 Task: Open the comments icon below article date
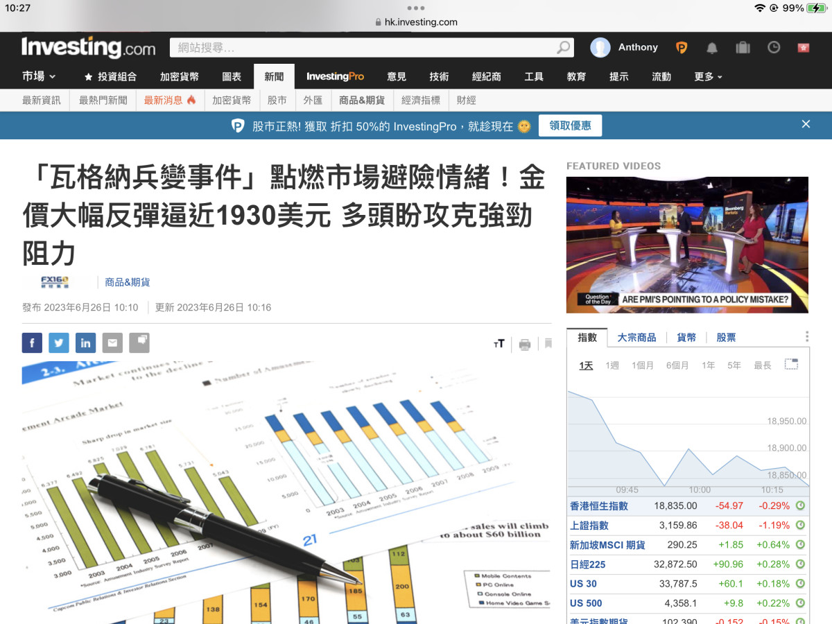[139, 343]
